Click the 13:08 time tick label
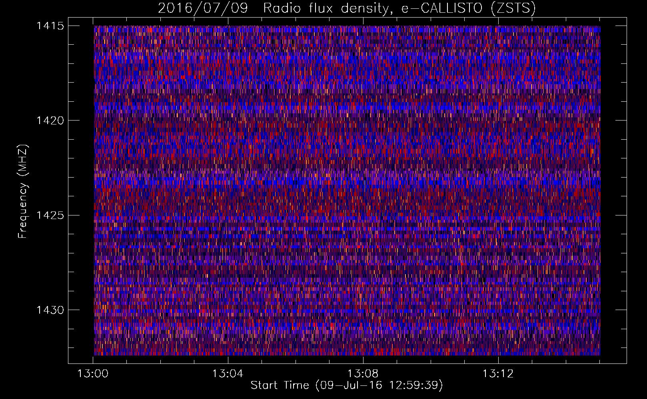 pyautogui.click(x=363, y=374)
